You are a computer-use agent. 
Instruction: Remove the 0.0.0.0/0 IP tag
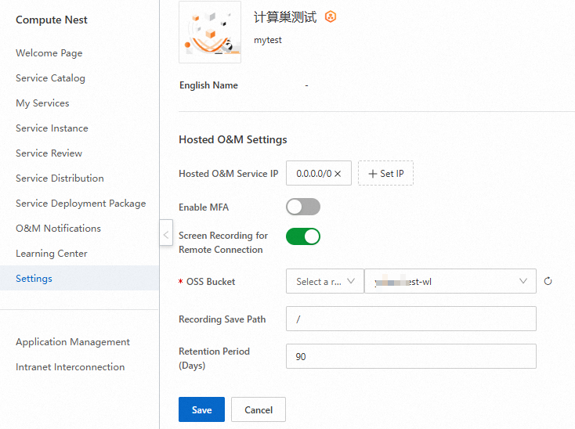[x=338, y=174]
